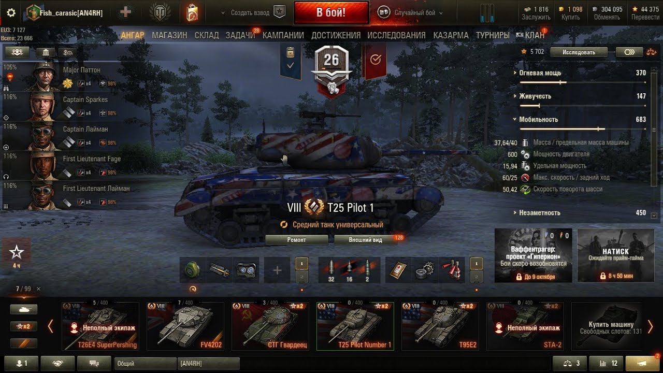Viewport: 663px width, 373px height.
Task: Open the ИССЛЕДОВАНИЯ tab
Action: click(x=396, y=35)
